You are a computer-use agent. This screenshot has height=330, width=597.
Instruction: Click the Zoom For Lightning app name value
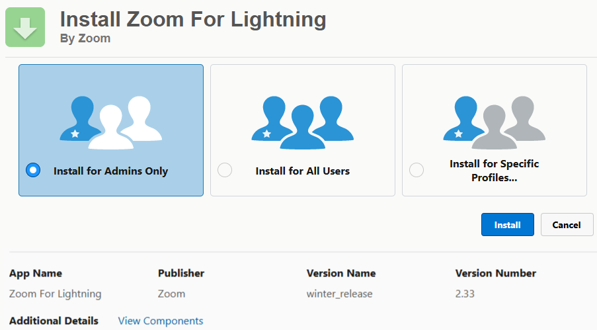[56, 294]
